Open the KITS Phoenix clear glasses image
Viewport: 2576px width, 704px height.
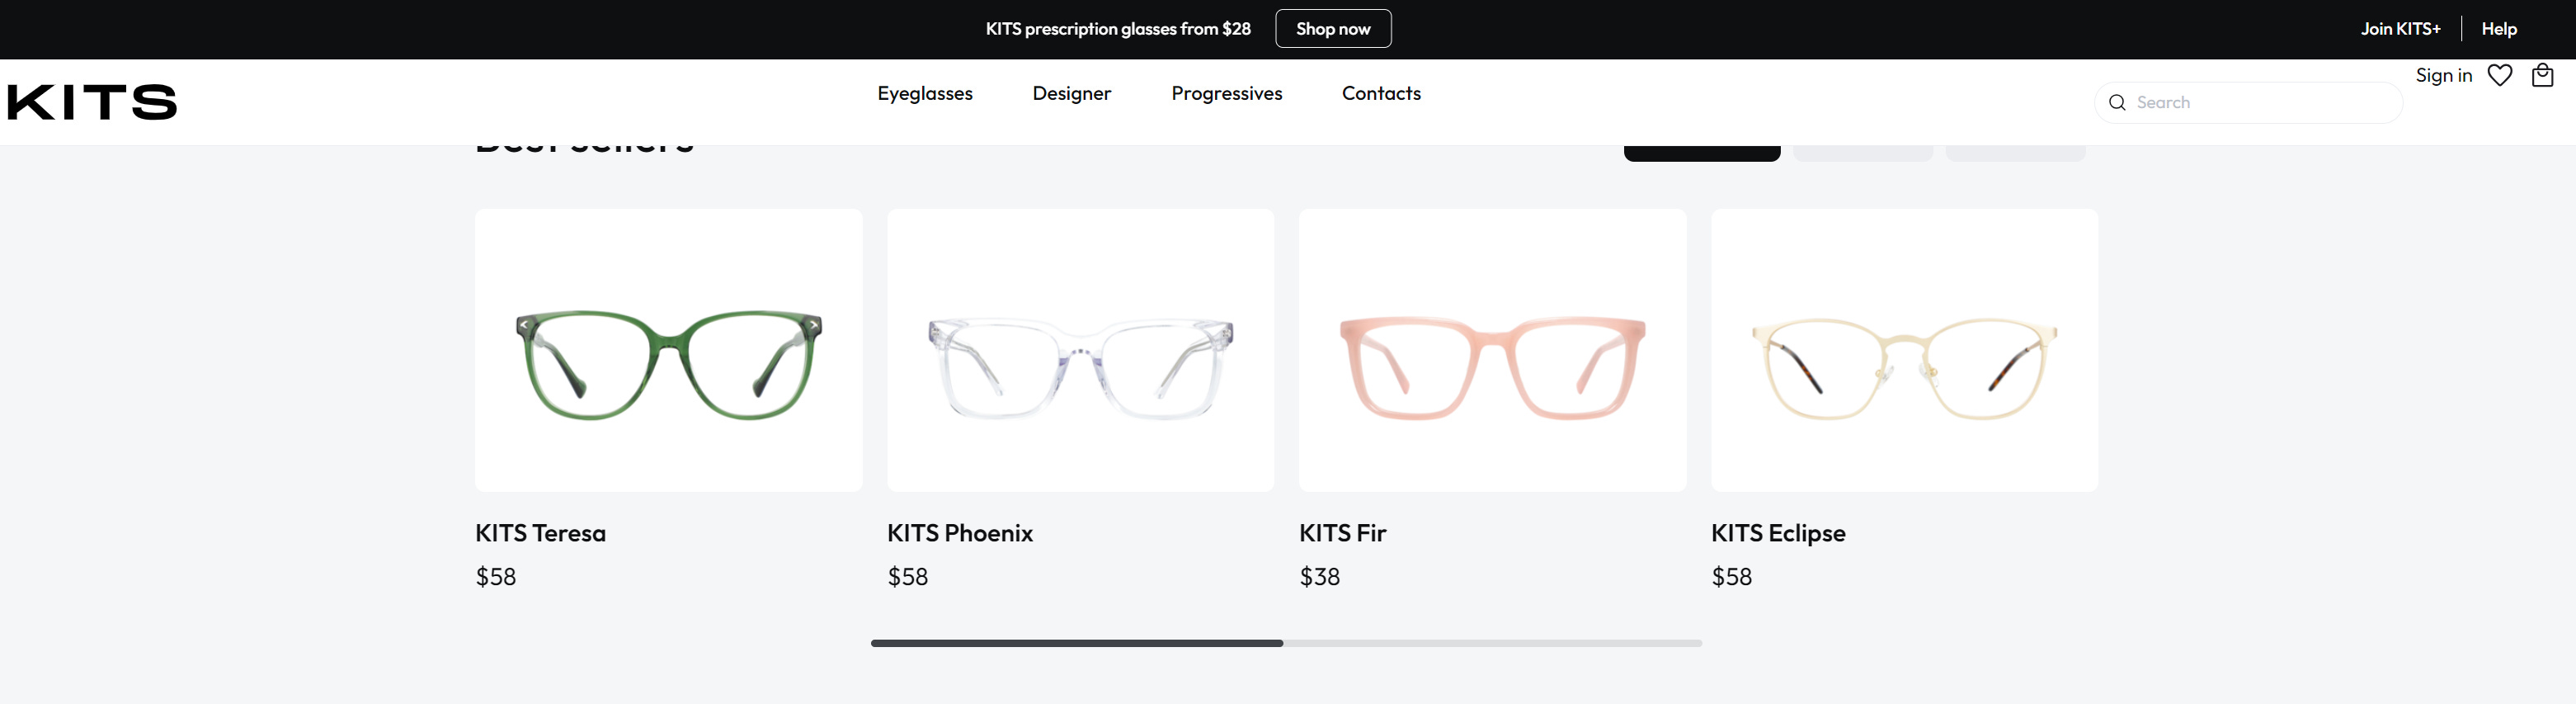pos(1080,350)
